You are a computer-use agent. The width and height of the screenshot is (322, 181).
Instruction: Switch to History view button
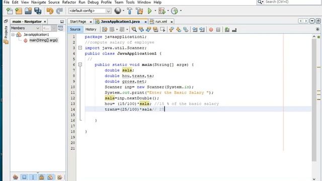click(x=91, y=29)
